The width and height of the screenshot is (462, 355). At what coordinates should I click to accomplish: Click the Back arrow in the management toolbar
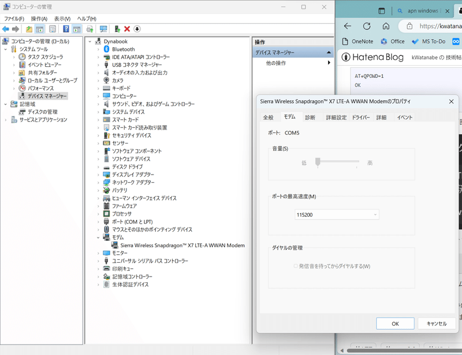6,29
